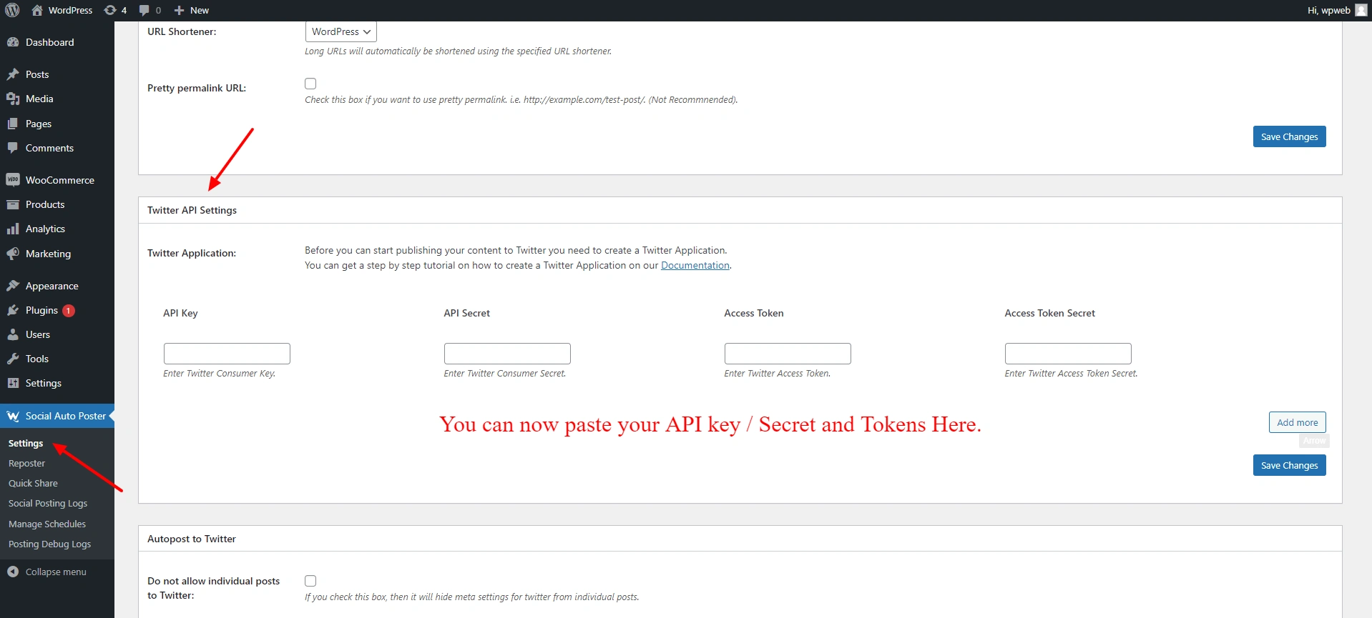Click the Users person icon
This screenshot has width=1372, height=618.
pyautogui.click(x=13, y=334)
